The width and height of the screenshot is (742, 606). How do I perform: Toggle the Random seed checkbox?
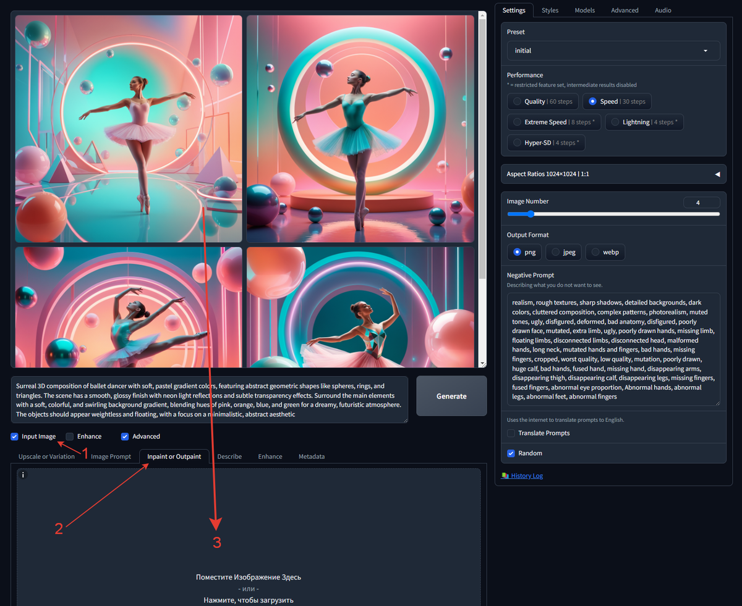[511, 453]
